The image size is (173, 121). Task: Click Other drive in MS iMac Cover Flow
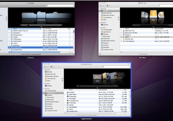[153, 14]
